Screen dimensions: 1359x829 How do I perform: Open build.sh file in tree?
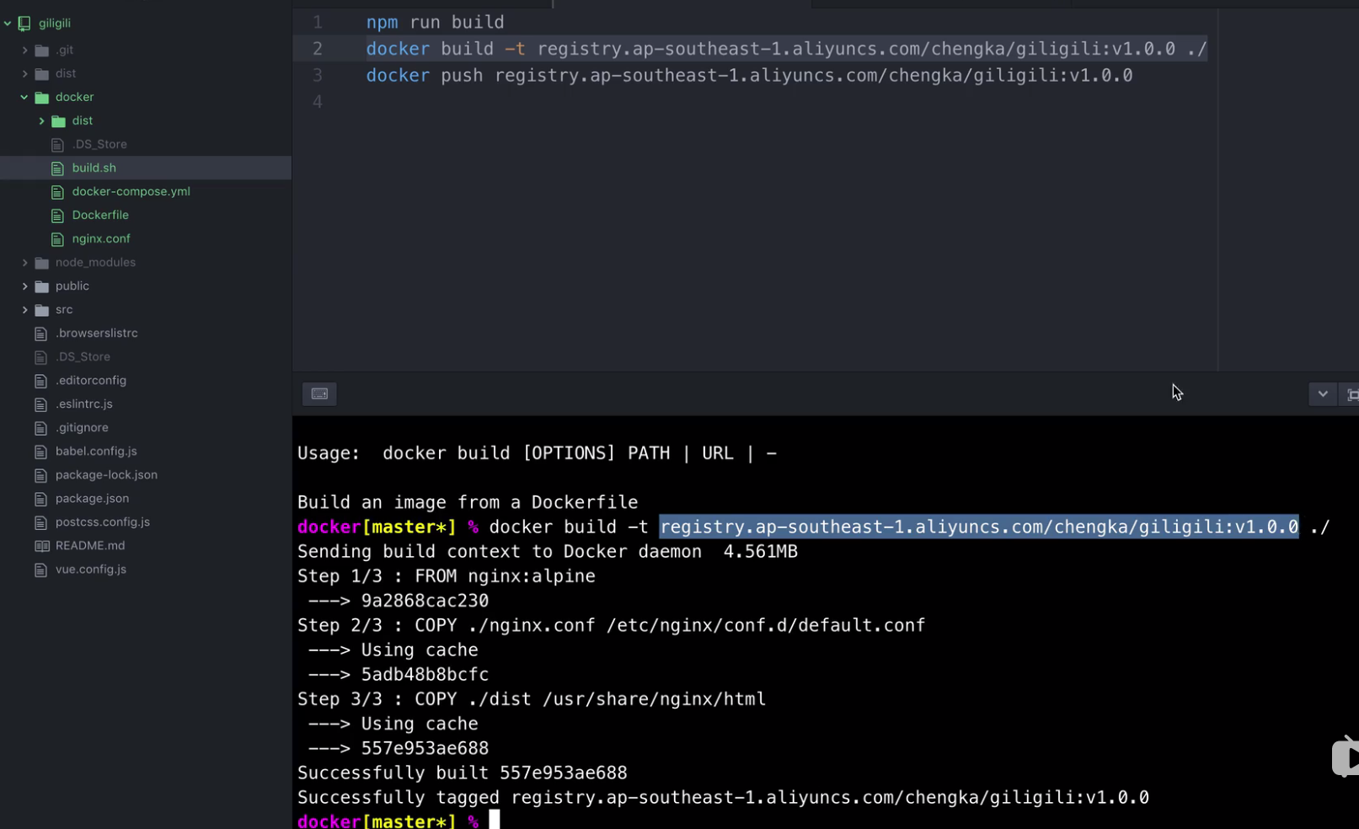pyautogui.click(x=94, y=168)
